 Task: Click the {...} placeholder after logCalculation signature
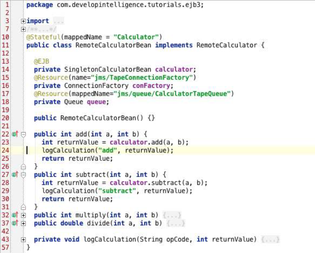[269, 240]
